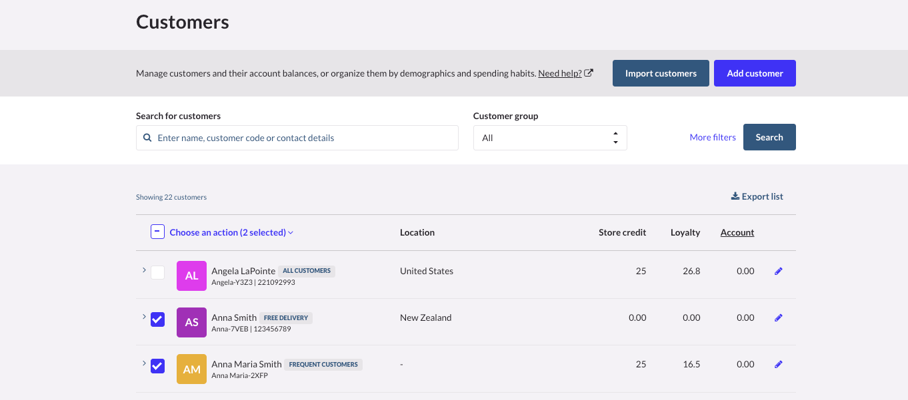
Task: Expand the Angela LaPointe row details
Action: click(143, 270)
